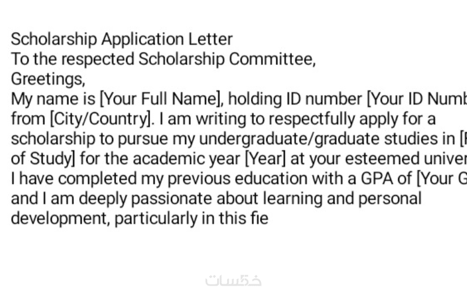The image size is (467, 292).
Task: Click the [City/Country] placeholder
Action: [x=99, y=119]
